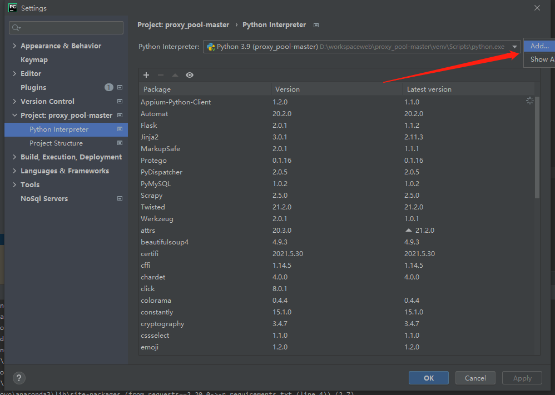Screen dimensions: 555x395
Task: Click Project: proxy_pool-master breadcrumb link
Action: 184,25
